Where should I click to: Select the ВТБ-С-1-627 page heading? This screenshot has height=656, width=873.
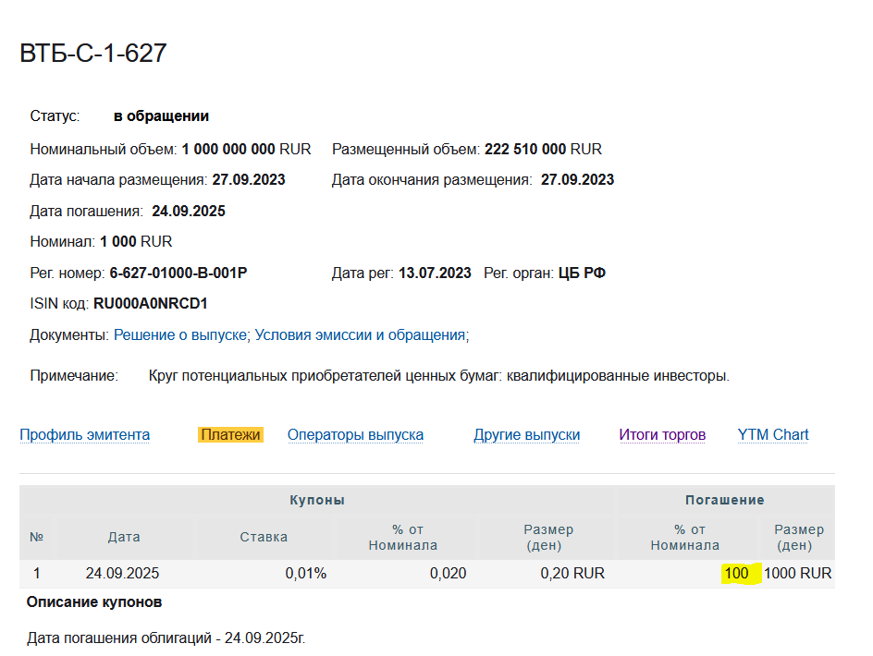coord(93,54)
